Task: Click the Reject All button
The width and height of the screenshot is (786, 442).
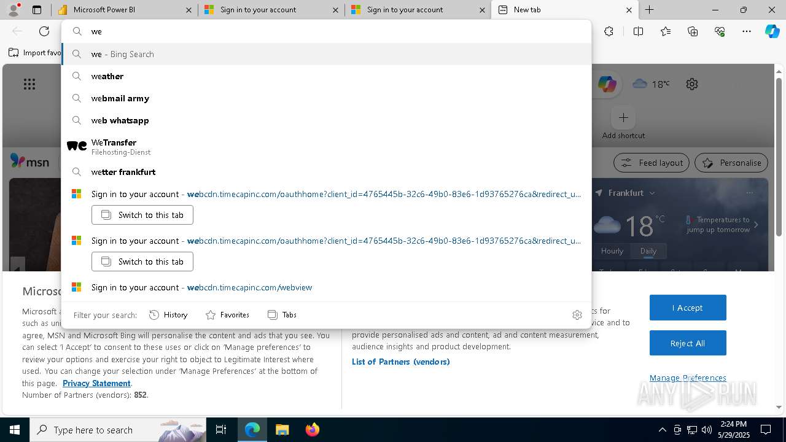Action: point(688,343)
